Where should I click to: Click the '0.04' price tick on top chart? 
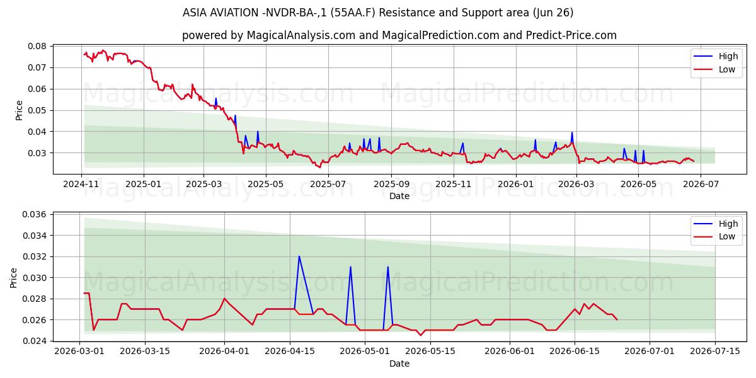37,132
